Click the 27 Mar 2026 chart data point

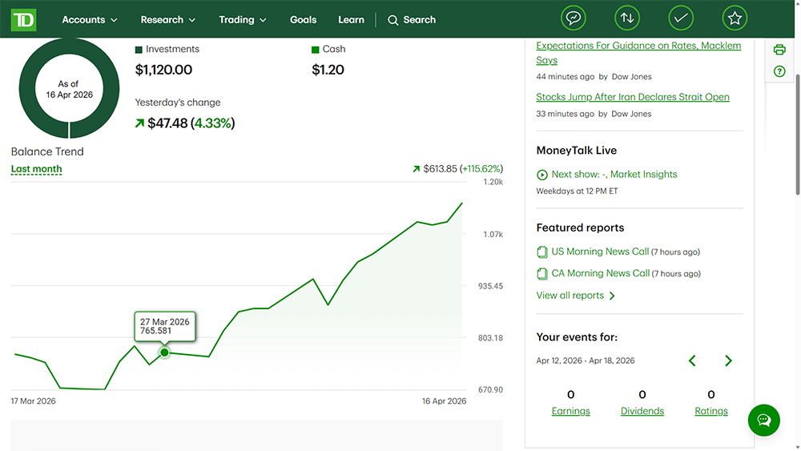tap(164, 352)
